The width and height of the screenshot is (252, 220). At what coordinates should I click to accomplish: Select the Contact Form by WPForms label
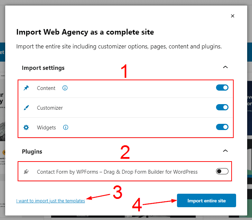point(117,172)
